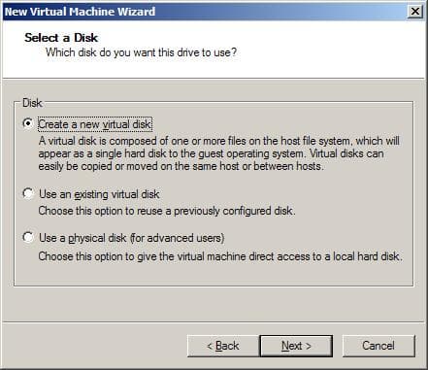Cancel the New Virtual Machine Wizard
428x370 pixels.
click(x=379, y=346)
